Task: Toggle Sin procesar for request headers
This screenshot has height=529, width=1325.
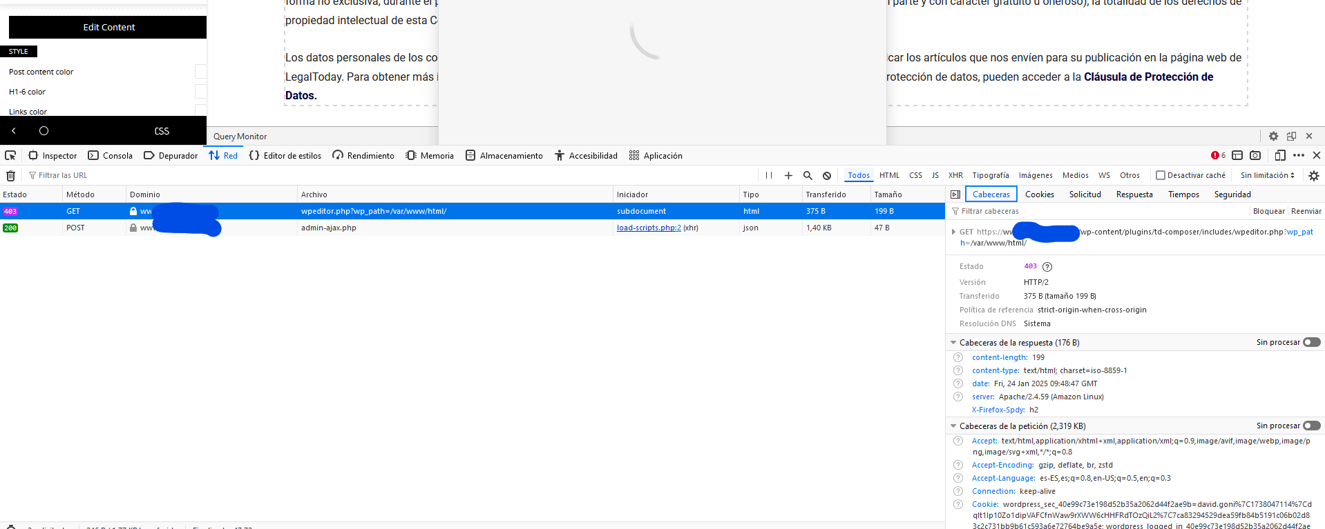Action: click(1311, 426)
